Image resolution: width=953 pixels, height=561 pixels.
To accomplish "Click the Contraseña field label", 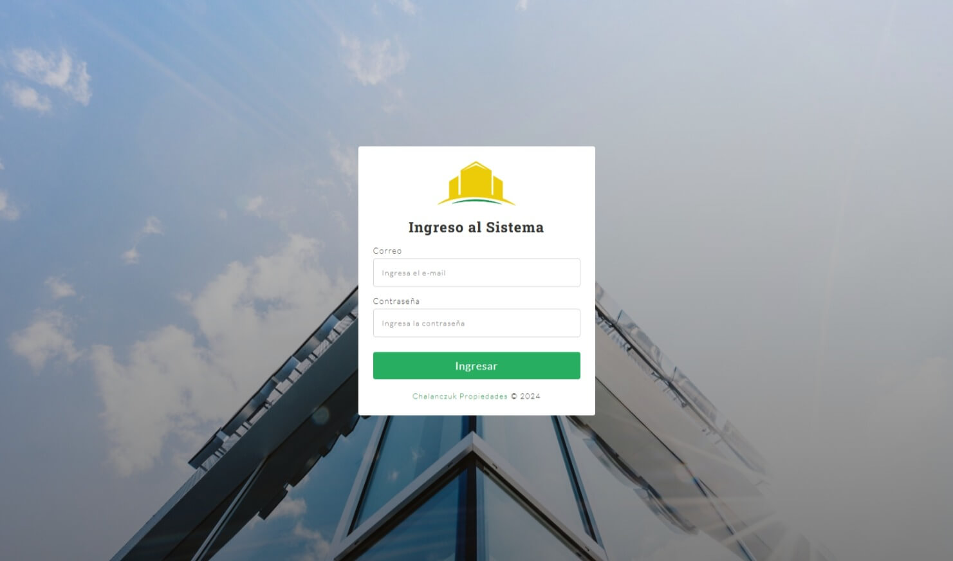I will coord(396,301).
